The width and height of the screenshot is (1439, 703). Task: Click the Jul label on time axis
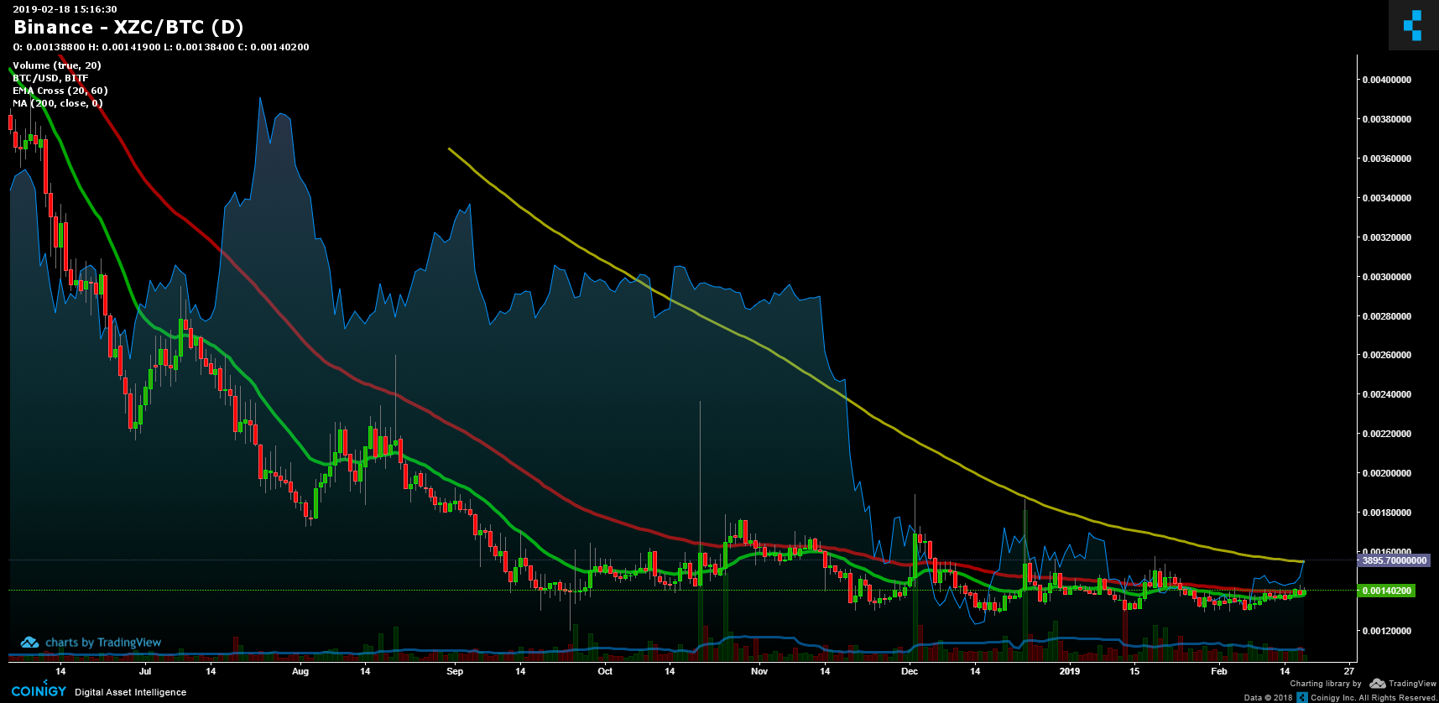point(145,671)
